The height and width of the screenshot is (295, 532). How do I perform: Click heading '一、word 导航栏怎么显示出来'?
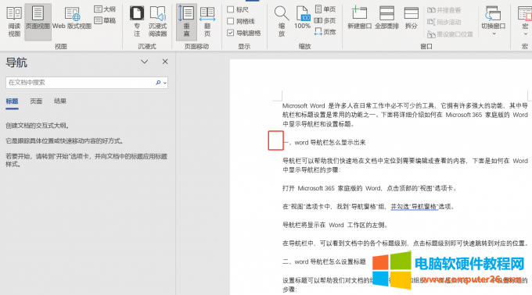324,142
